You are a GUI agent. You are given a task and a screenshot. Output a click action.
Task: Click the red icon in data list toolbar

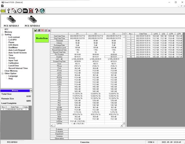[x=42, y=30]
